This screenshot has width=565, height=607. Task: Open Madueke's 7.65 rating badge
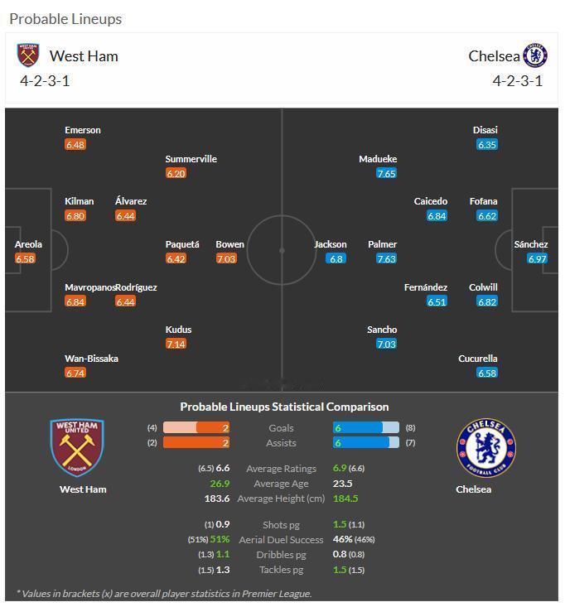point(387,173)
